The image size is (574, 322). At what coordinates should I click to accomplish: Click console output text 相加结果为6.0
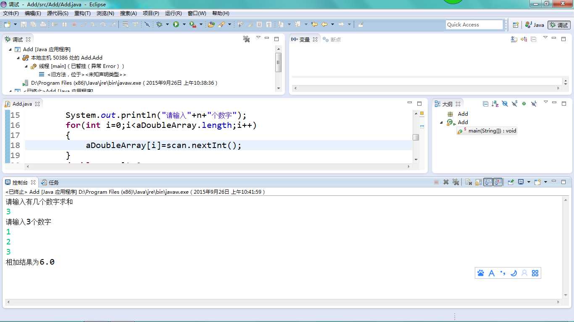30,262
